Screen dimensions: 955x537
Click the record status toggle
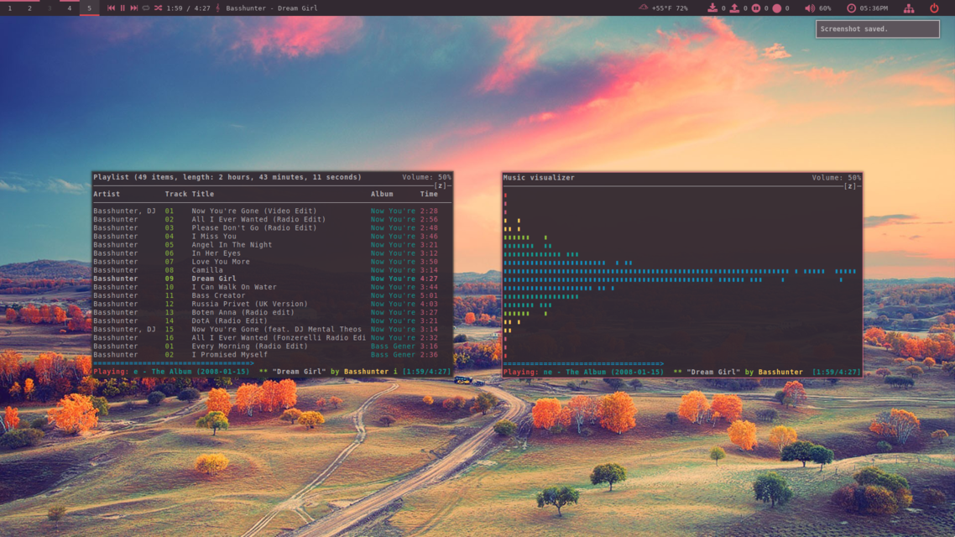tap(778, 8)
